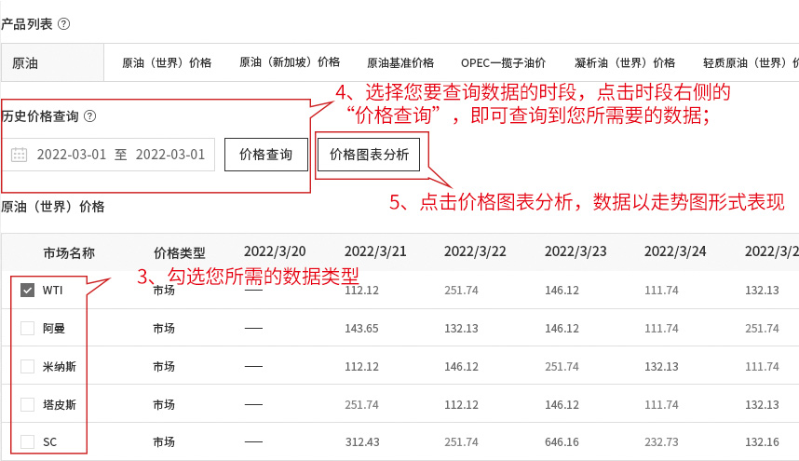The image size is (799, 461).
Task: Click the 市场名称 column header
Action: click(x=69, y=252)
